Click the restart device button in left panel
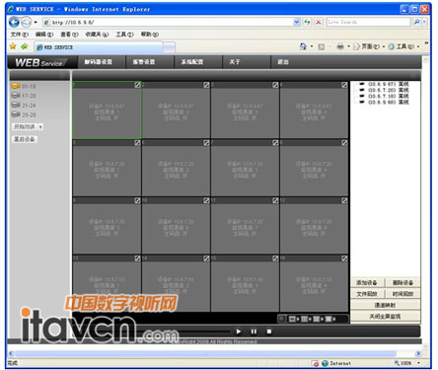Viewport: 438px width, 370px height. pyautogui.click(x=25, y=139)
